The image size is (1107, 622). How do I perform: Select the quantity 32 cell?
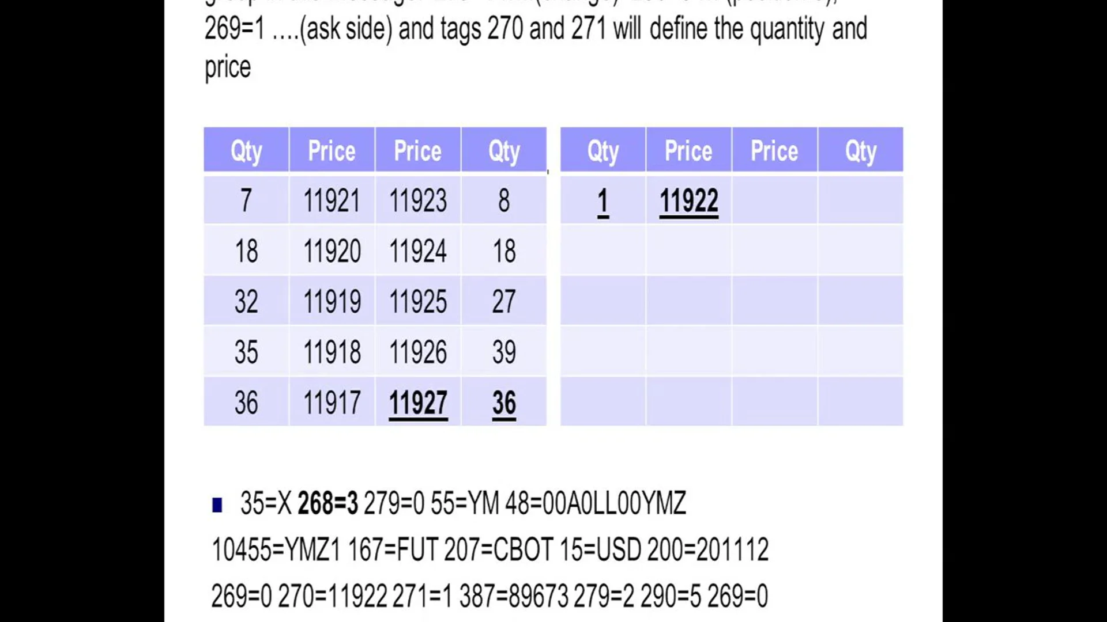coord(246,301)
